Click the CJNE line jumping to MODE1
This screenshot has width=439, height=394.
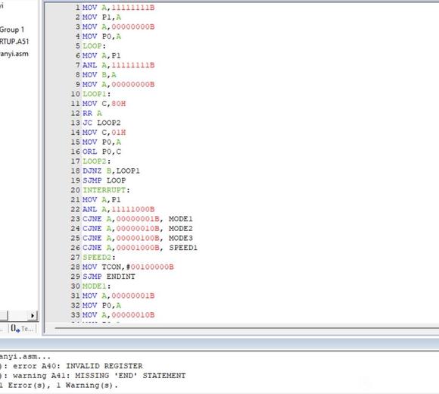(x=138, y=219)
